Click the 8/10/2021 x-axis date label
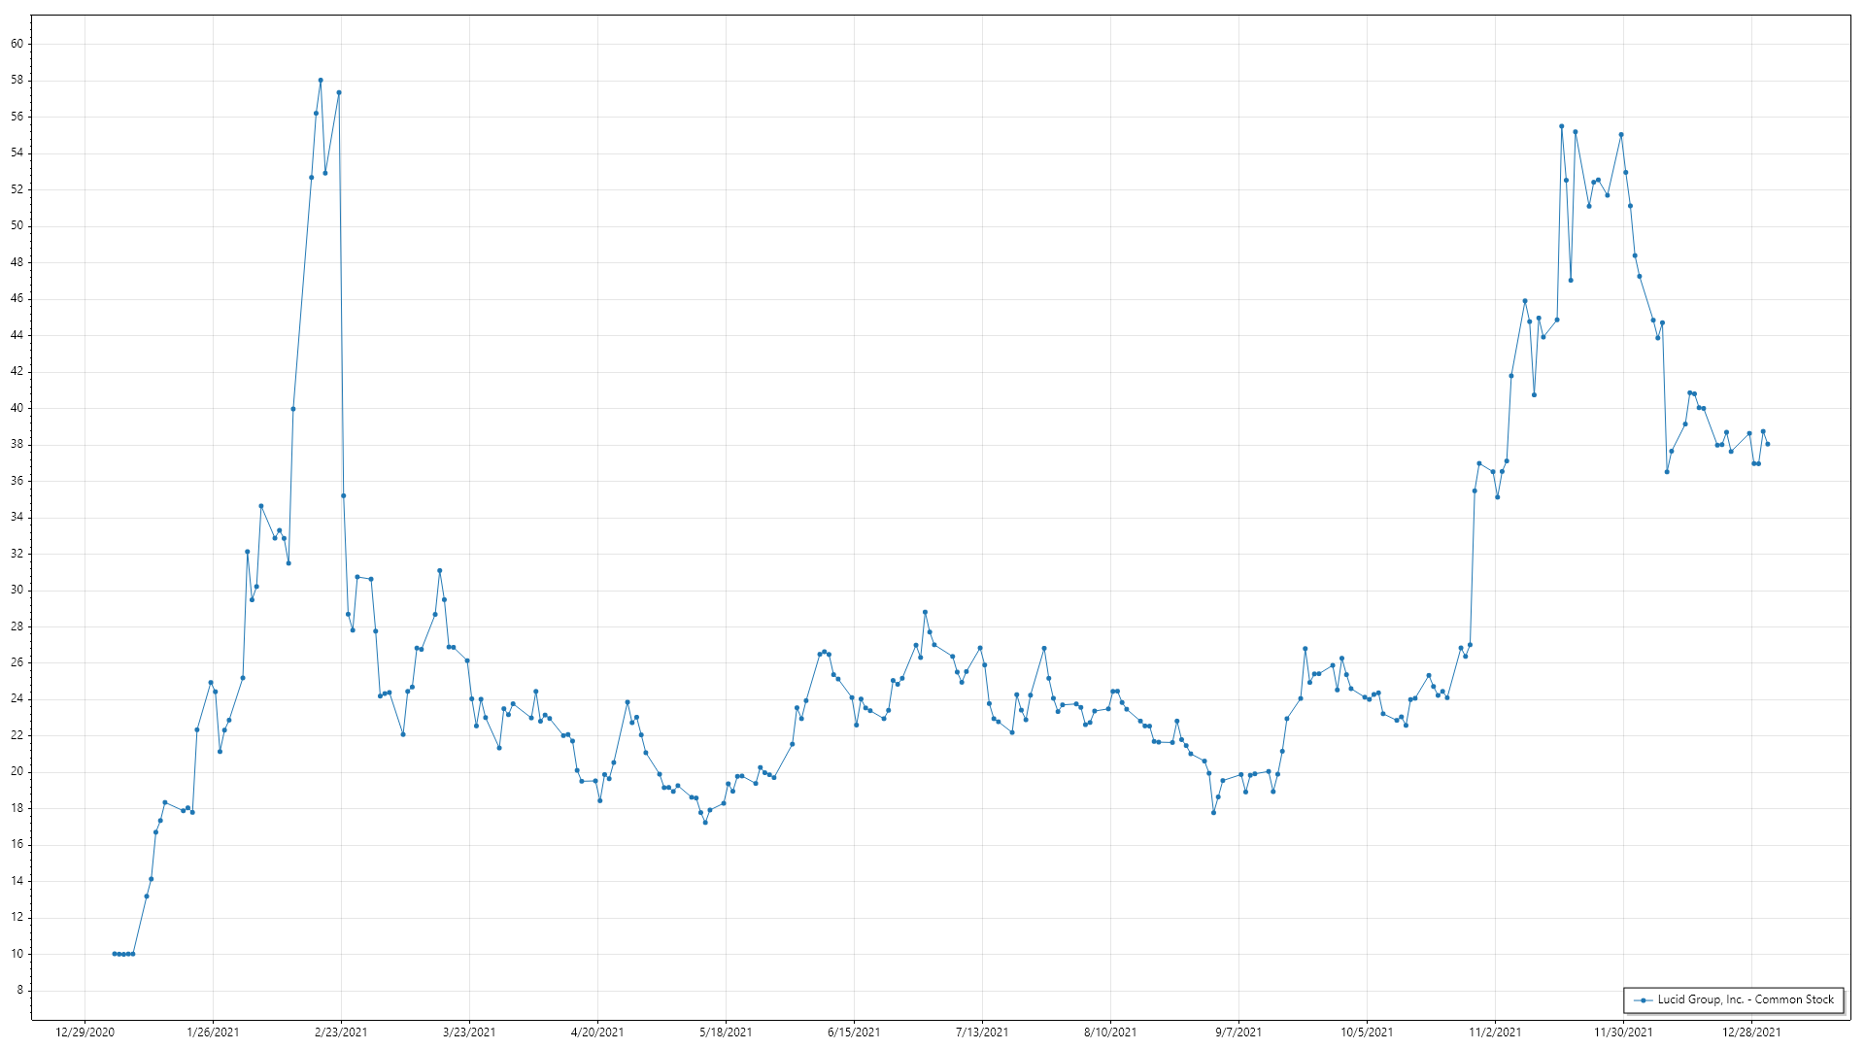The image size is (1865, 1049). [1110, 1032]
